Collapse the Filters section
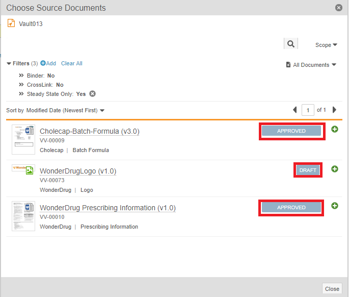 click(9, 64)
